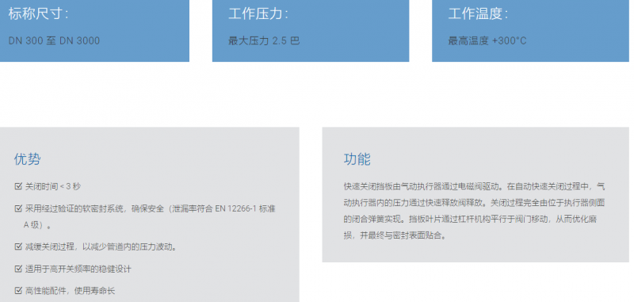Click the 高性能配件，使用寿命长 text
Image resolution: width=634 pixels, height=302 pixels.
pos(70,291)
